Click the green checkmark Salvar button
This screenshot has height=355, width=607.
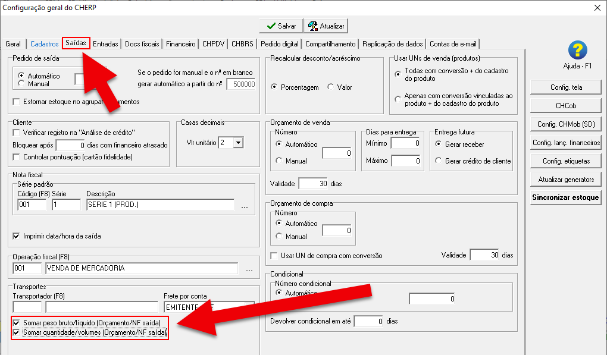tap(281, 26)
